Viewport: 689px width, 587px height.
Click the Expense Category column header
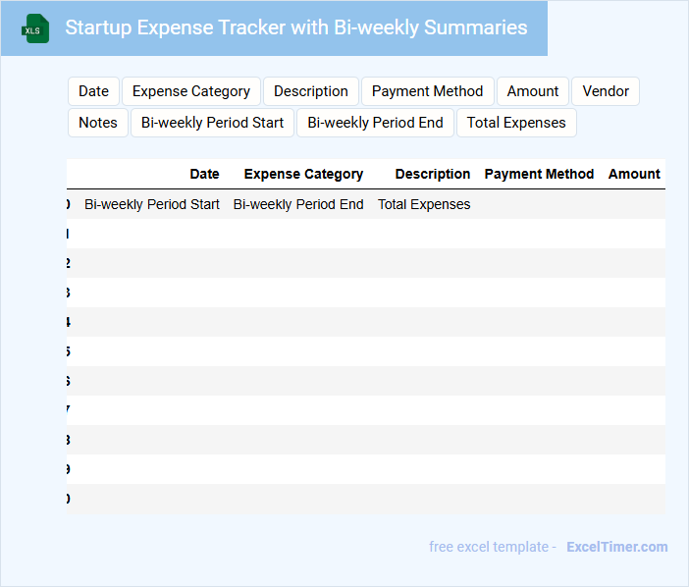coord(303,174)
